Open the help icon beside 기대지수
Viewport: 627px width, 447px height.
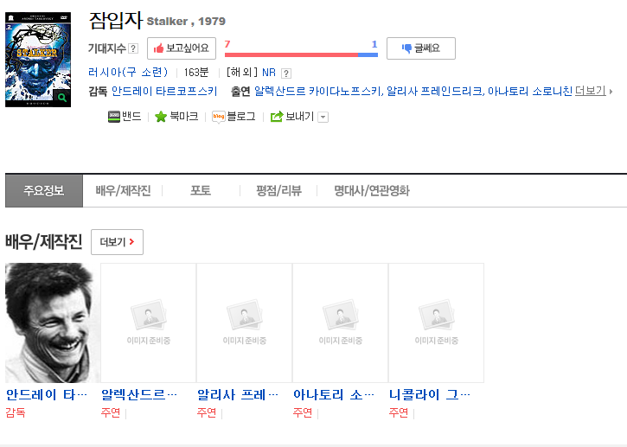133,48
